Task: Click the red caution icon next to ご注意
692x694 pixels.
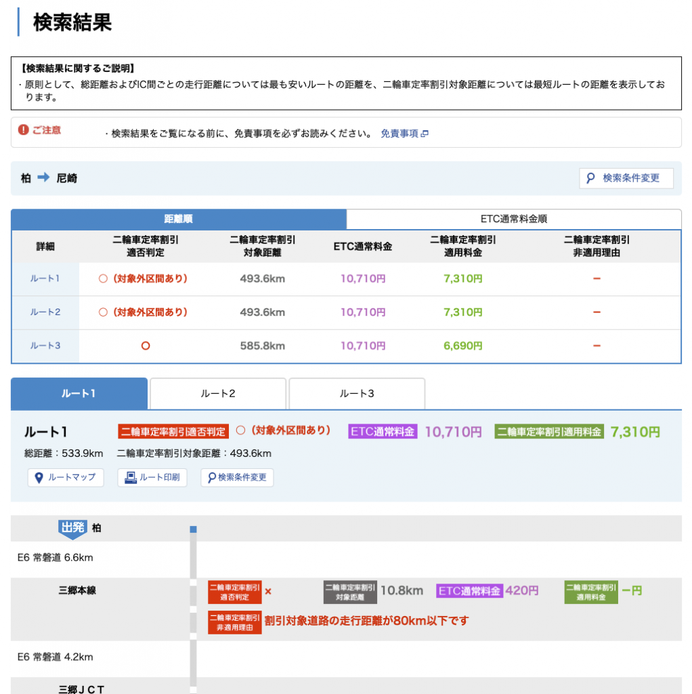Action: pos(24,129)
